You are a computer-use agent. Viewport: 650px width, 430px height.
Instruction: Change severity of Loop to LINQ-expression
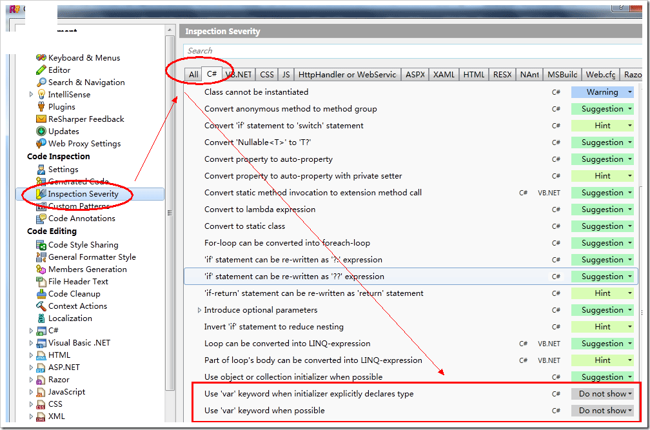tap(602, 344)
